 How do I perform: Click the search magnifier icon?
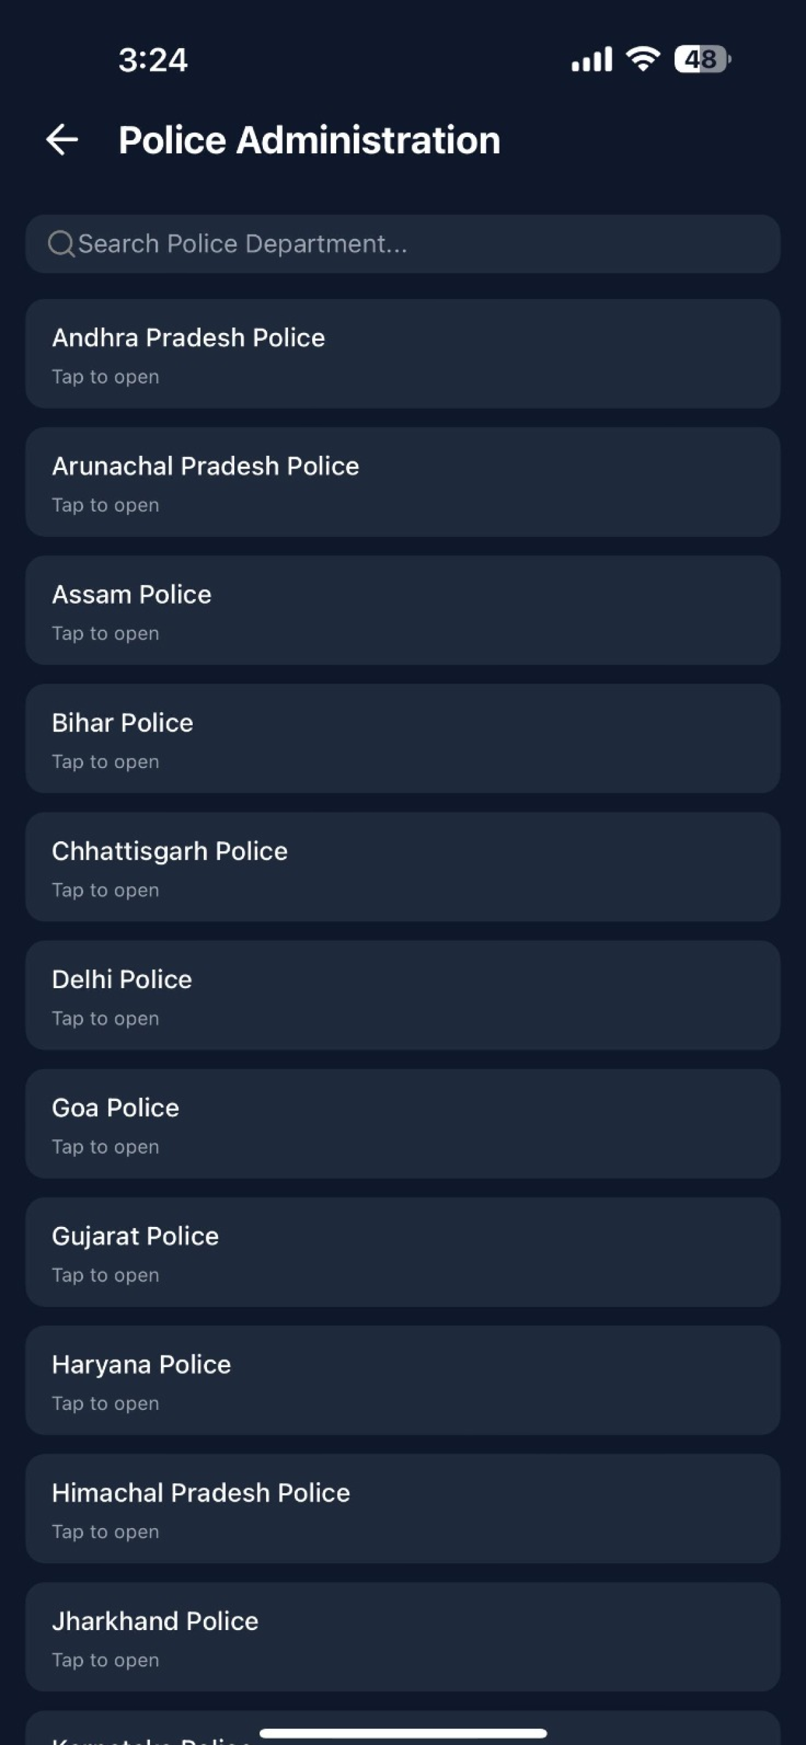coord(61,244)
